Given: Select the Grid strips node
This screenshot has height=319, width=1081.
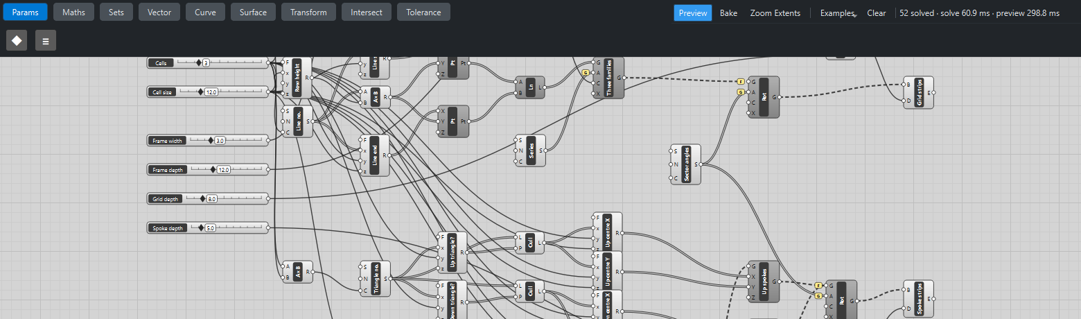Looking at the screenshot, I should click(918, 92).
